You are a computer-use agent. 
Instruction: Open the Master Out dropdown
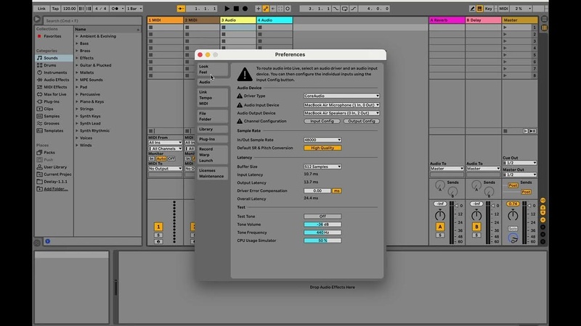coord(519,175)
